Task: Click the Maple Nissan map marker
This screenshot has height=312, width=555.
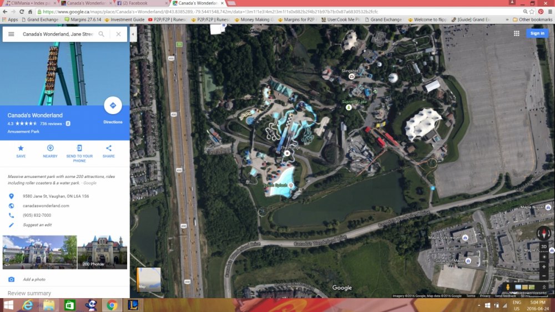Action: [x=548, y=207]
